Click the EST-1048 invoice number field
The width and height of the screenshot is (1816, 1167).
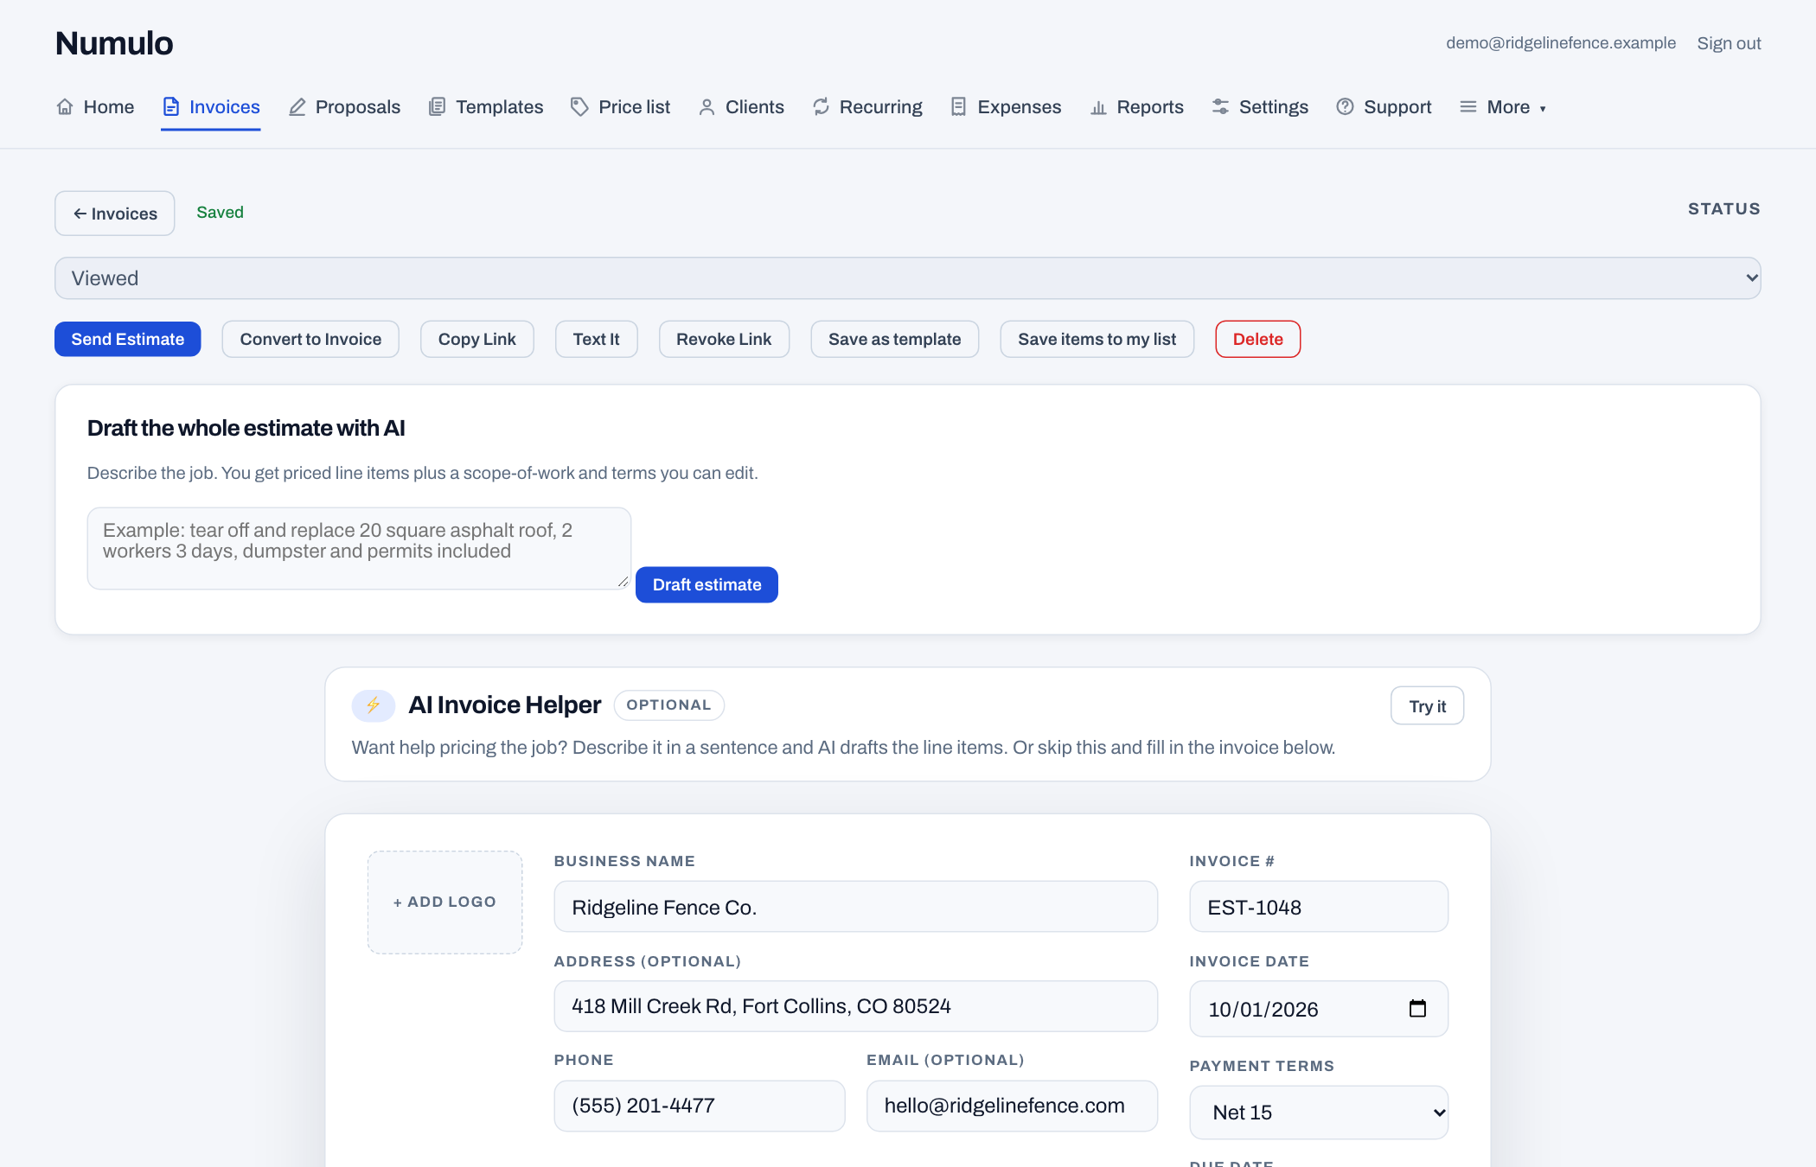(1319, 907)
